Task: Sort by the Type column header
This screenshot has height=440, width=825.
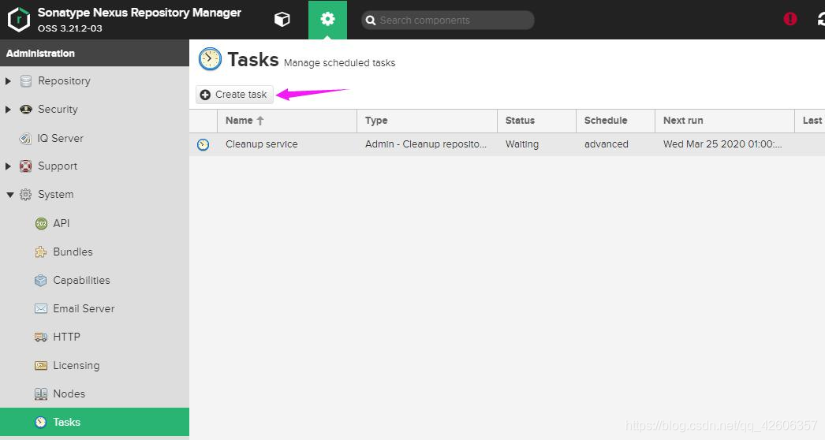Action: tap(427, 121)
